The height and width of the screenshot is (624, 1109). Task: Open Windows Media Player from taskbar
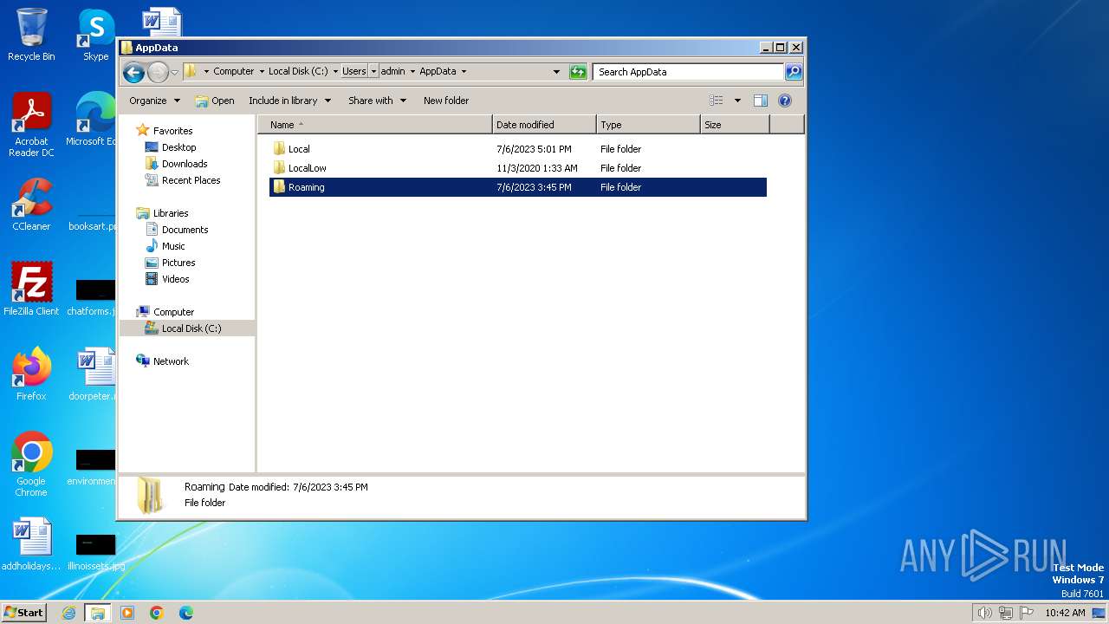pos(127,613)
